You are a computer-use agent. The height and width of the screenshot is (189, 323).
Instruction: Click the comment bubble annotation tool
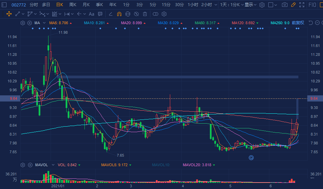point(100,14)
